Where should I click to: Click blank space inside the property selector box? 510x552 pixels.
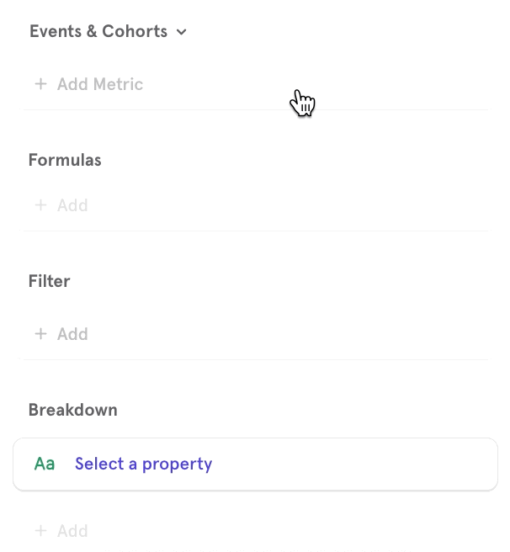point(353,464)
